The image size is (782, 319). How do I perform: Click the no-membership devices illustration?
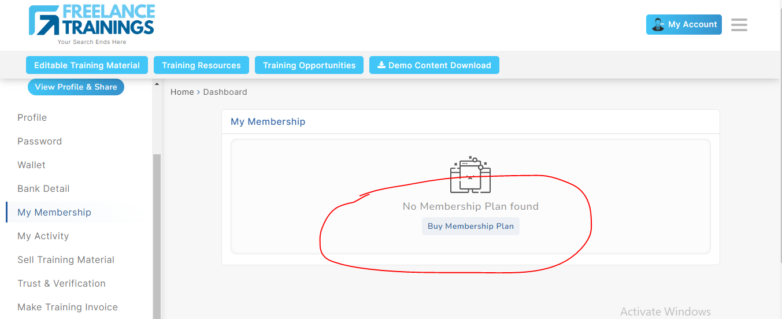point(470,174)
